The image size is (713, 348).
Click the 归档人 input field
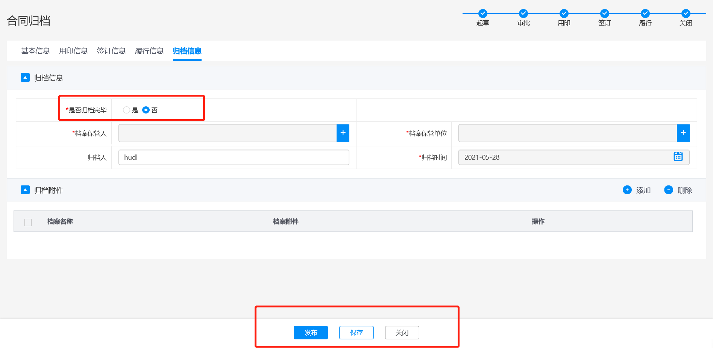click(x=234, y=157)
